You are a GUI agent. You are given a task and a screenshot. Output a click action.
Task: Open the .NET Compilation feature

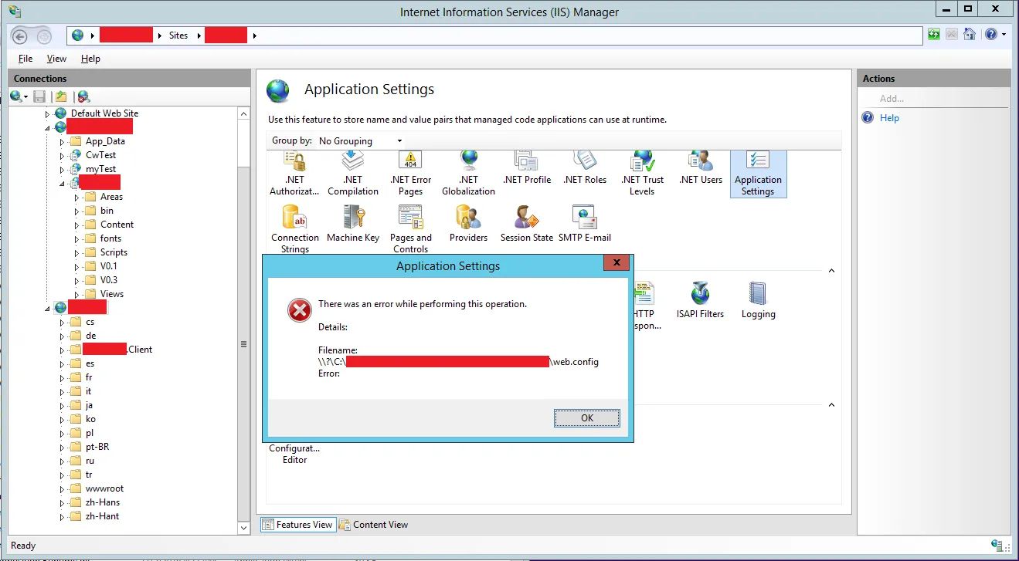[353, 173]
